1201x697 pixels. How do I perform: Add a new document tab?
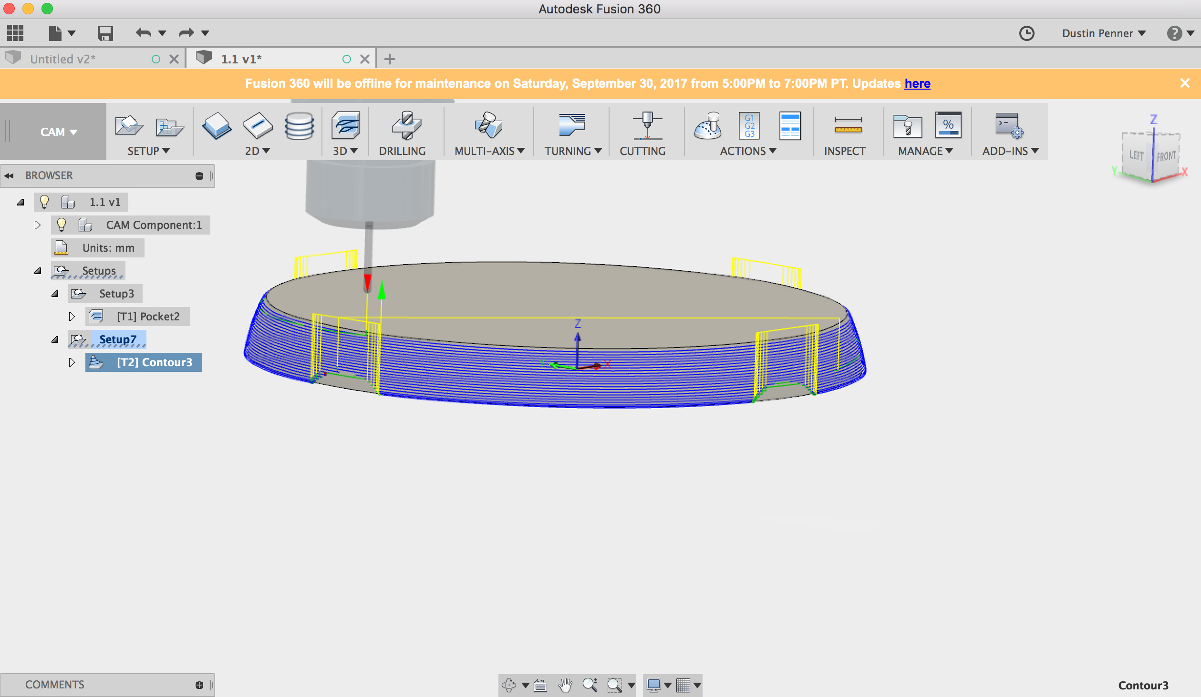coord(390,59)
